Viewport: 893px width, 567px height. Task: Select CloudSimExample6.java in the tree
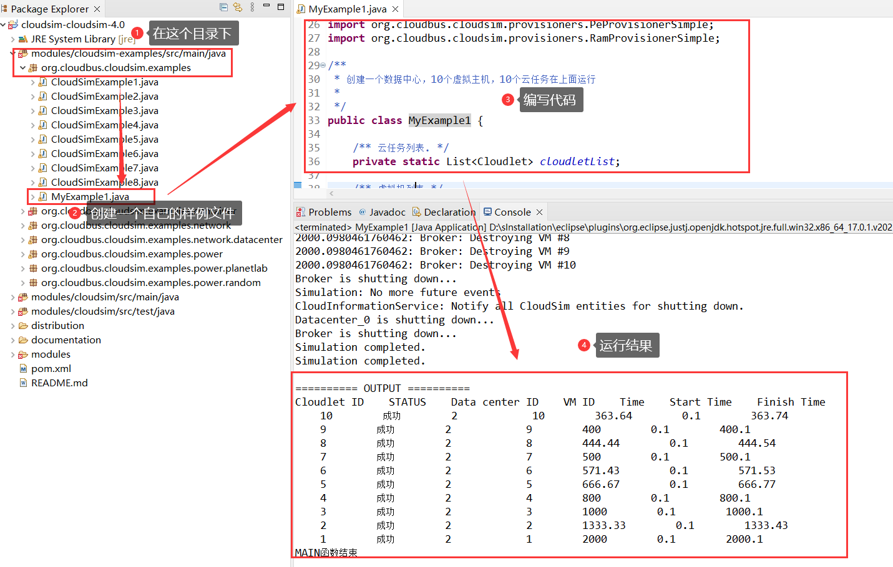pyautogui.click(x=104, y=154)
